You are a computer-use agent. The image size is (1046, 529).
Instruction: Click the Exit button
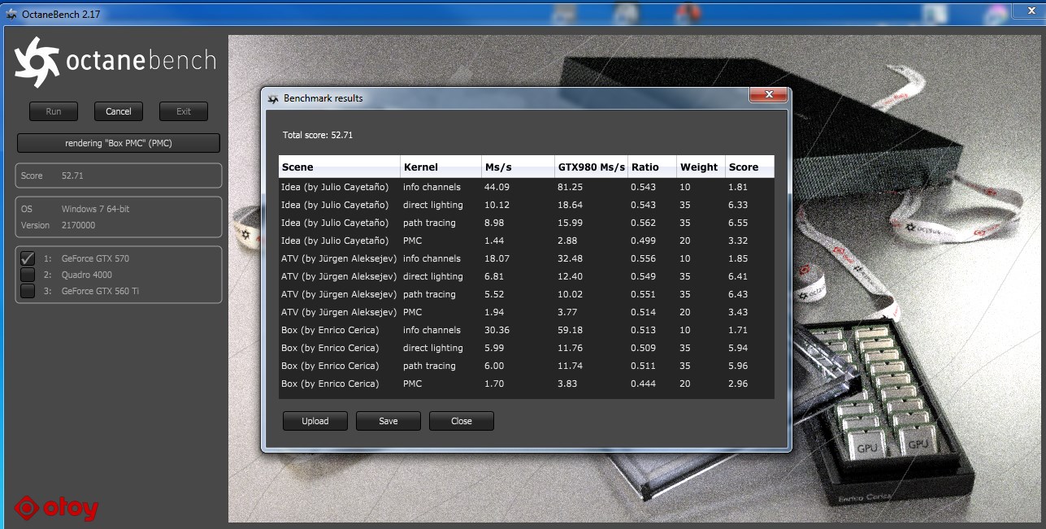184,111
